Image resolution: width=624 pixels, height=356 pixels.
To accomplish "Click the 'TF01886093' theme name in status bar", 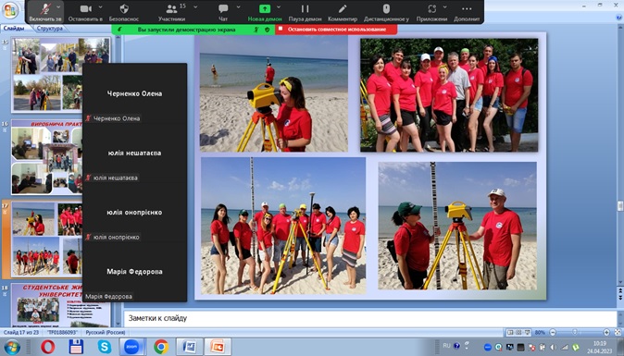I will coord(62,332).
